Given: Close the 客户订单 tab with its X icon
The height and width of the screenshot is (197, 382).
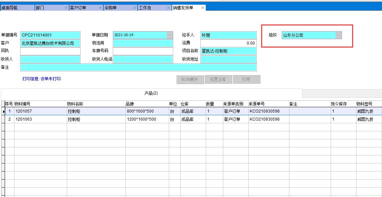Looking at the screenshot, I should (100, 7).
